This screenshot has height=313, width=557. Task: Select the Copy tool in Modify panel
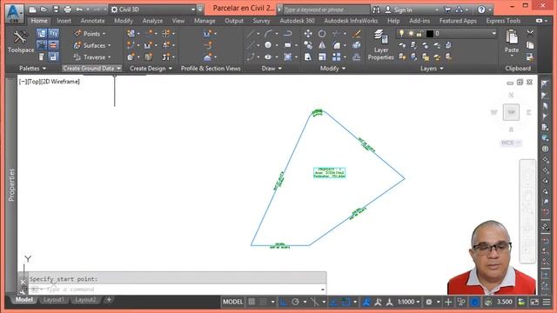tap(308, 45)
